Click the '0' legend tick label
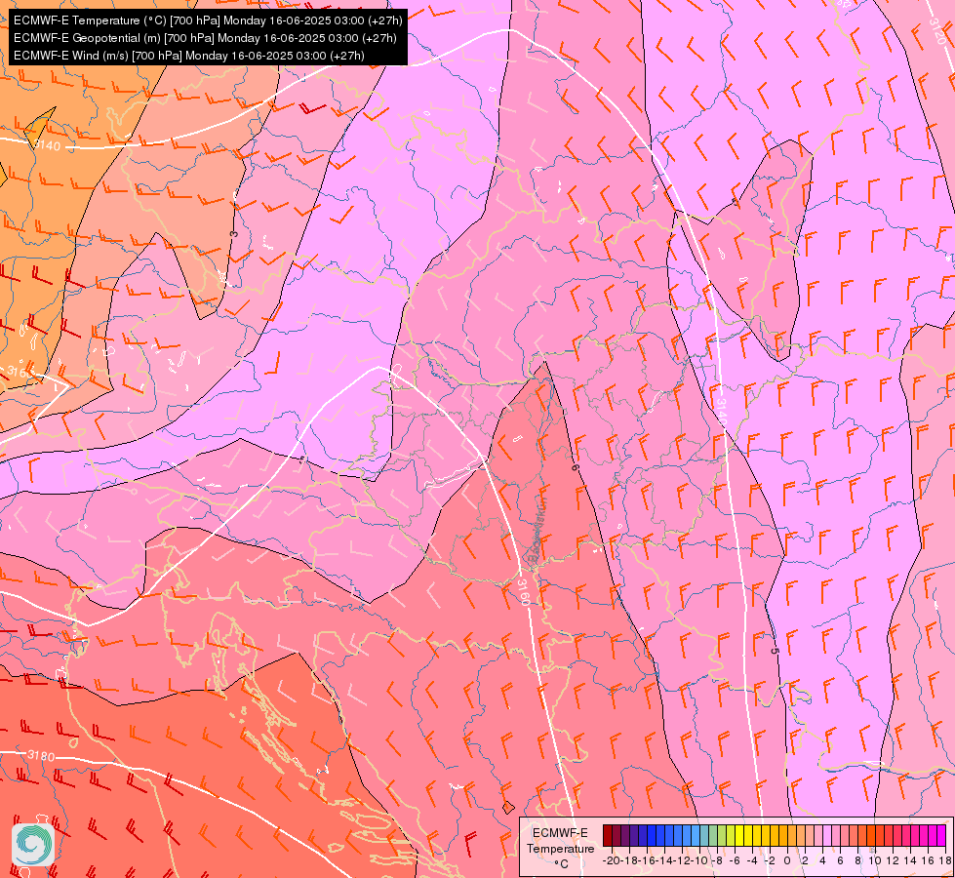Image resolution: width=955 pixels, height=878 pixels. pyautogui.click(x=787, y=860)
